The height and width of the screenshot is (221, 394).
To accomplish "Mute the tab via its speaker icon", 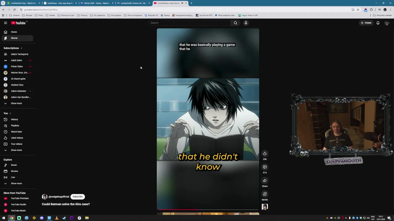I will [x=182, y=3].
